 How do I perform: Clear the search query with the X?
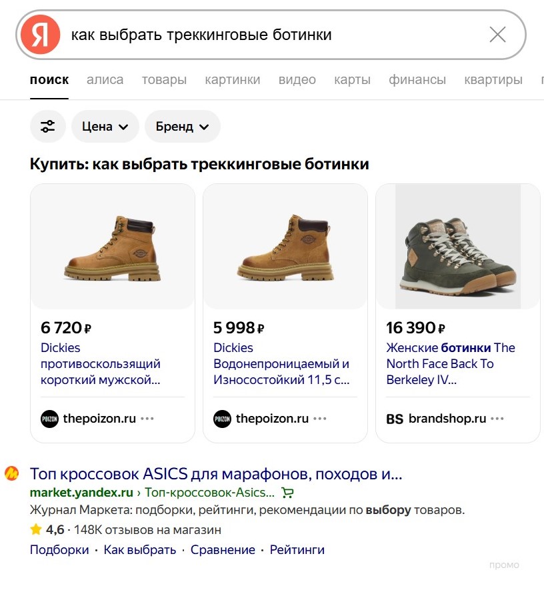click(497, 35)
